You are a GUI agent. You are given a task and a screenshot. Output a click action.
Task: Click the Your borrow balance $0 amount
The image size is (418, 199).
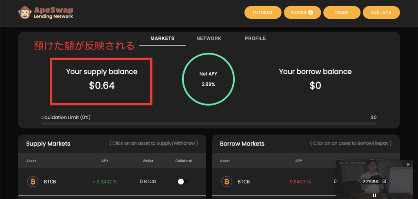pos(315,86)
